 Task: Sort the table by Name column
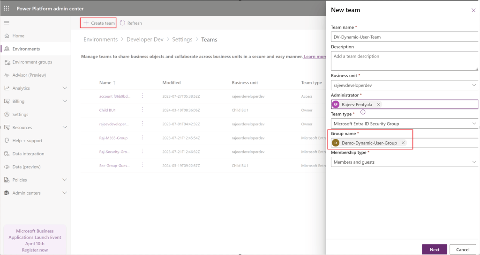[105, 82]
